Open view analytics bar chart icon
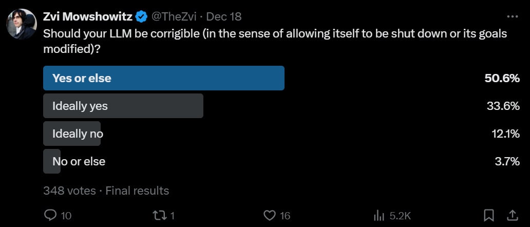Image resolution: width=530 pixels, height=227 pixels. [x=379, y=215]
